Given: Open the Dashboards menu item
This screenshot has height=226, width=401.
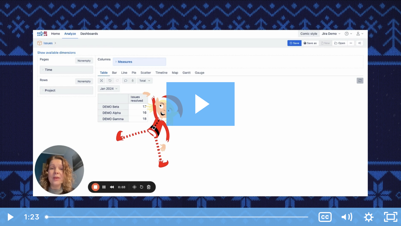Looking at the screenshot, I should pos(89,34).
